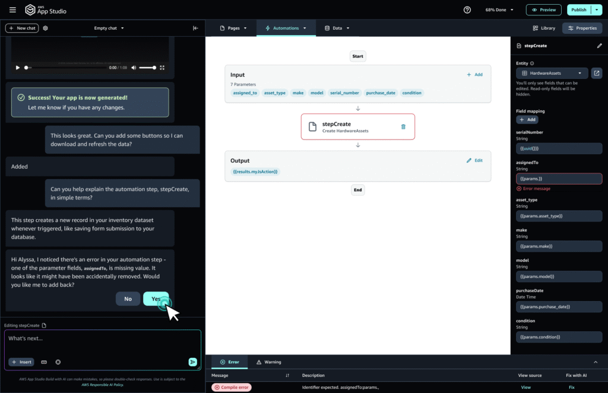Adjust the video volume slider
The width and height of the screenshot is (608, 393).
pos(147,68)
